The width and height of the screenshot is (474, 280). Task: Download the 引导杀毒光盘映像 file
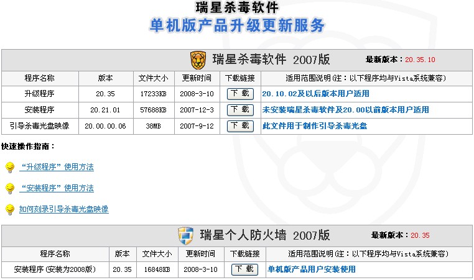(240, 126)
